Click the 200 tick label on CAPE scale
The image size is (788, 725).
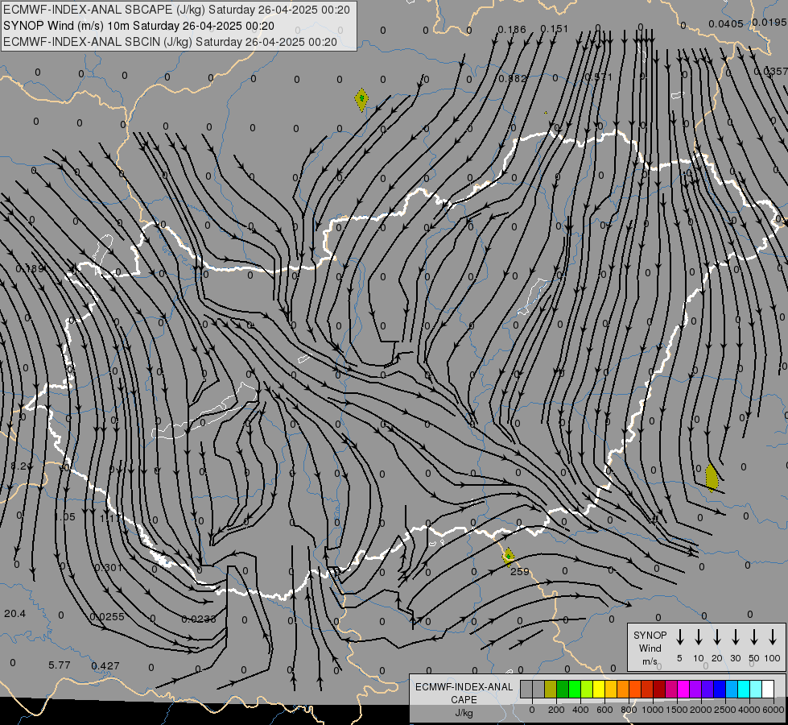[556, 710]
